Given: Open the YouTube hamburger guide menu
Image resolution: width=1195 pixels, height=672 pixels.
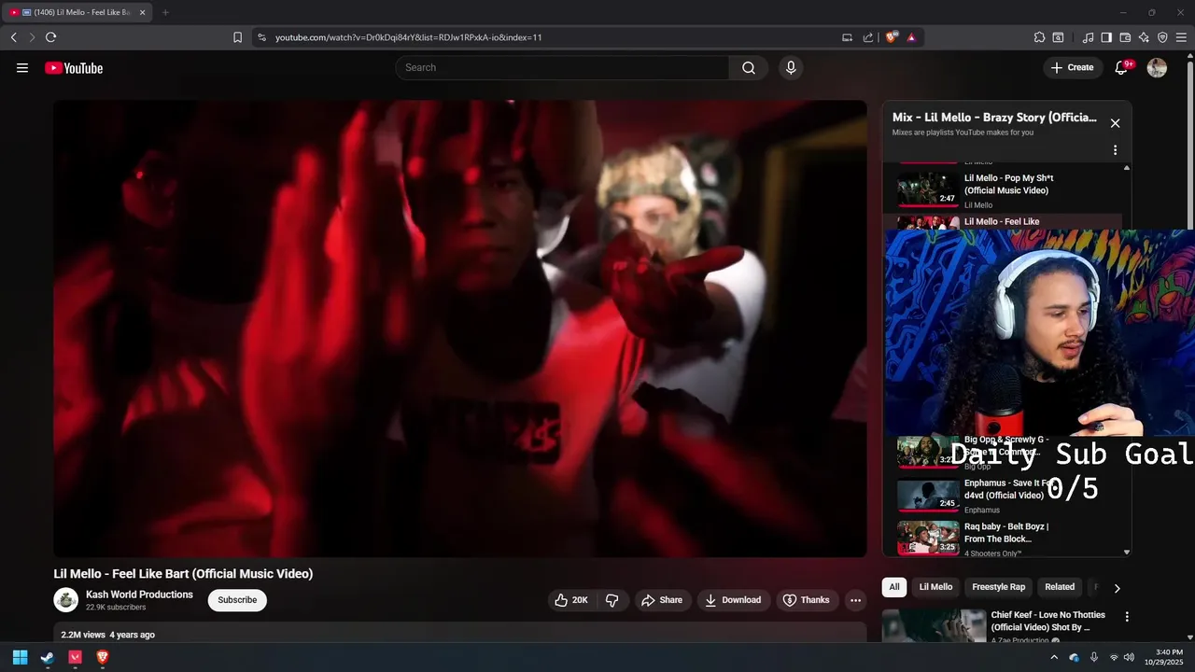Looking at the screenshot, I should coord(22,68).
